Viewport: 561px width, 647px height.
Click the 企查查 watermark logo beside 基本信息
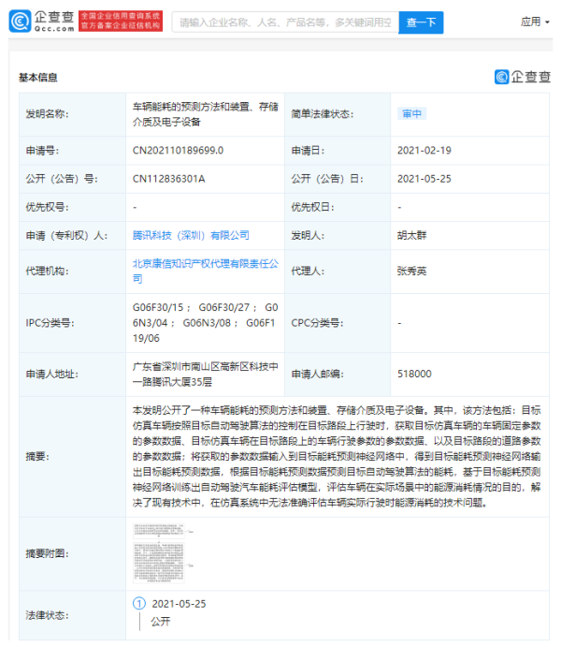click(x=522, y=77)
